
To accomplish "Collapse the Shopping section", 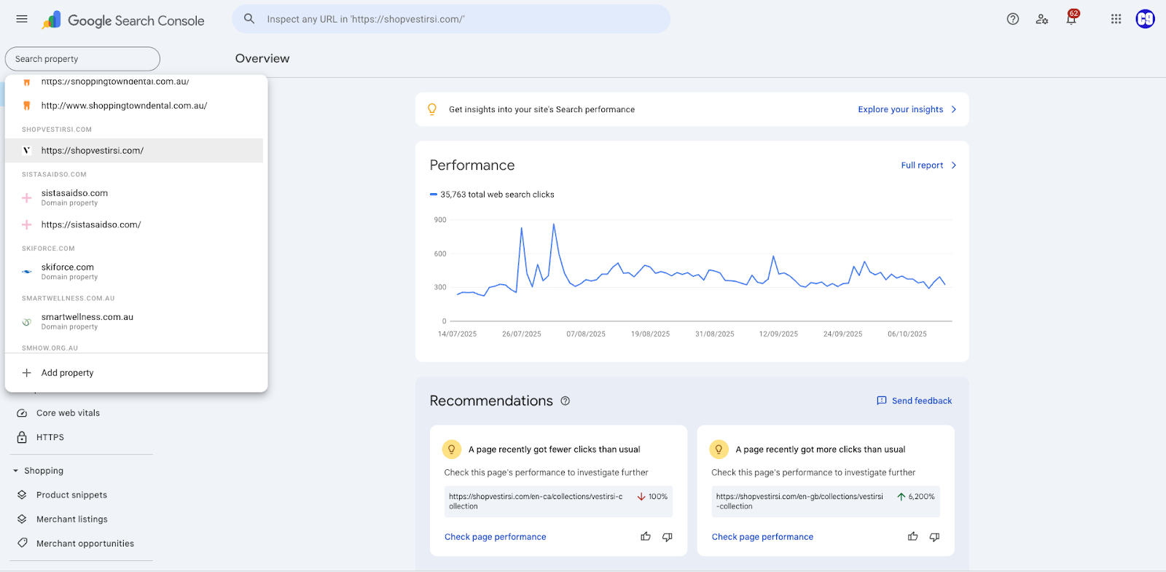I will pyautogui.click(x=16, y=471).
